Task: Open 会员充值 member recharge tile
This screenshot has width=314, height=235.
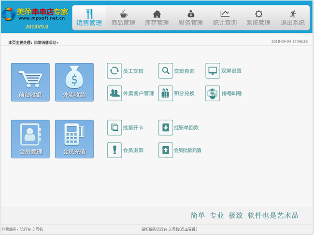Action: click(x=74, y=139)
